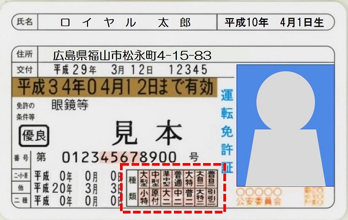Click the placeholder portrait photo
Viewport: 348px width, 220px height.
[x=285, y=125]
